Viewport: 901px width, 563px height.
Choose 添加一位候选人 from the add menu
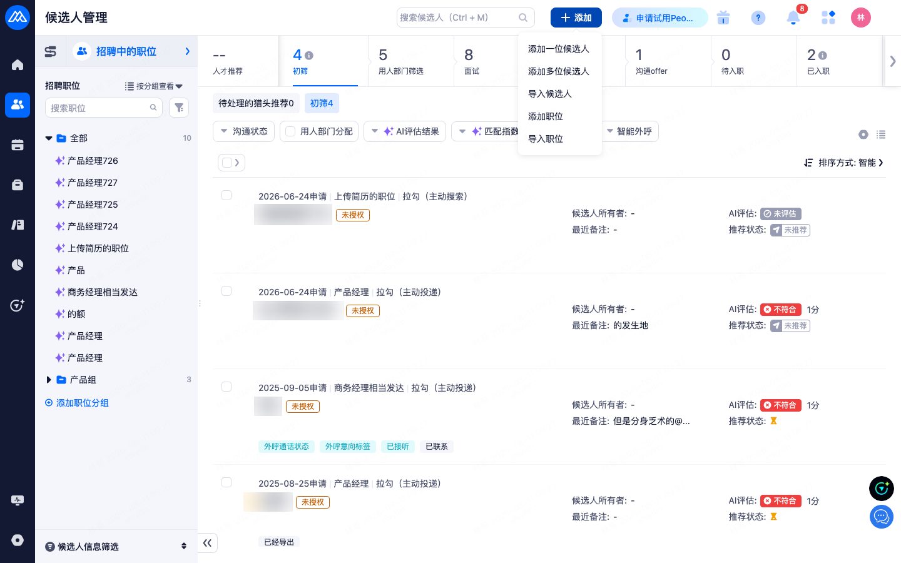coord(559,49)
